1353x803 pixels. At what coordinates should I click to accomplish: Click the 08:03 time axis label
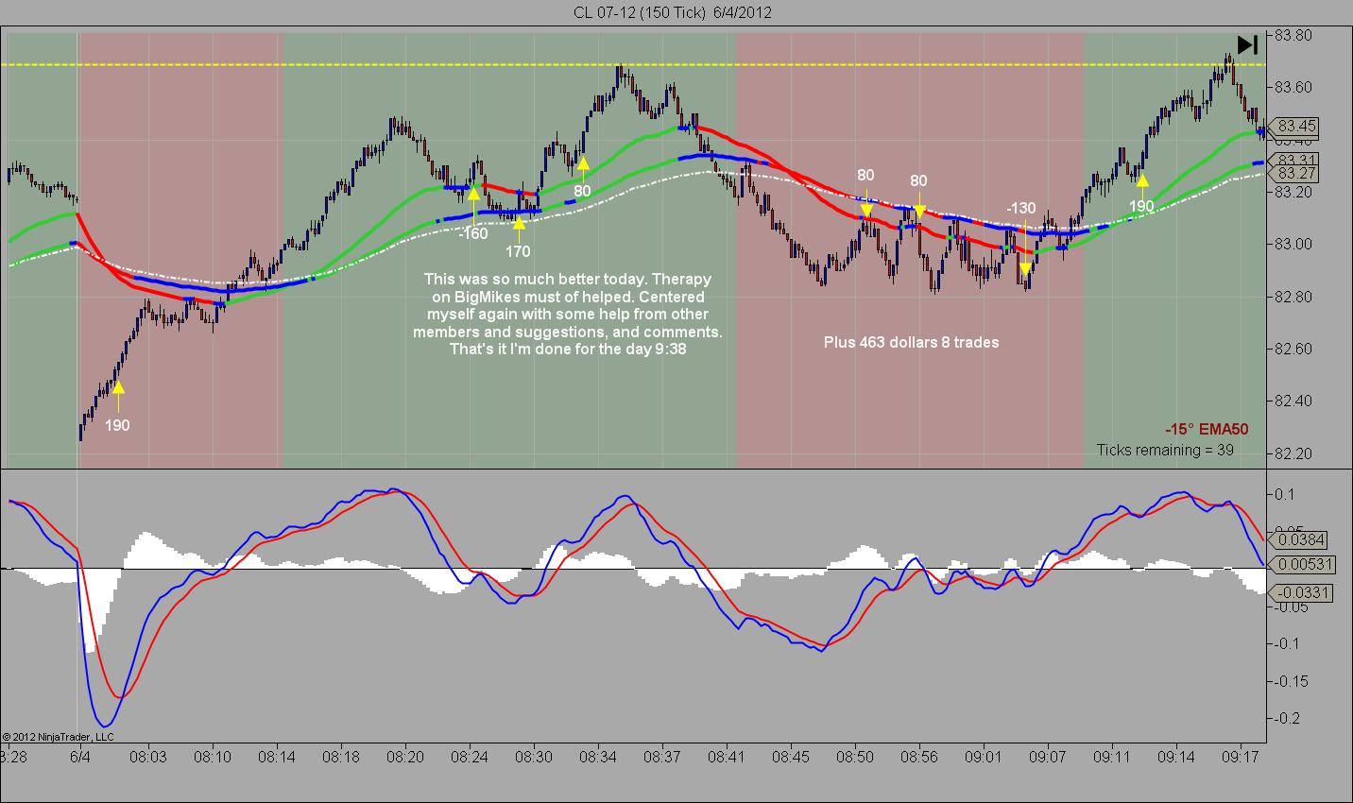pos(147,757)
